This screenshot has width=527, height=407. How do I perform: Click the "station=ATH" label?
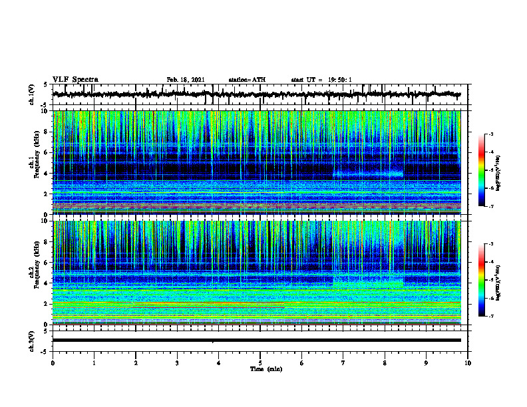247,80
